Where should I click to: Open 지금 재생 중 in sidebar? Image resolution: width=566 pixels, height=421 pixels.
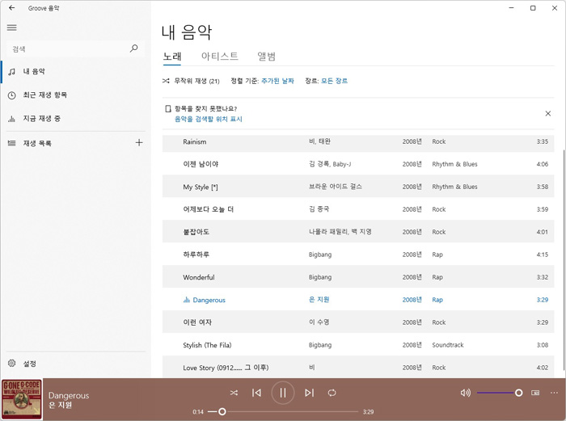[x=76, y=118]
